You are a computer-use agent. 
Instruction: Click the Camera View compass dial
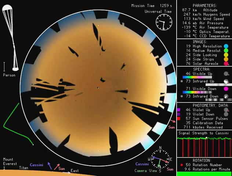(160, 159)
